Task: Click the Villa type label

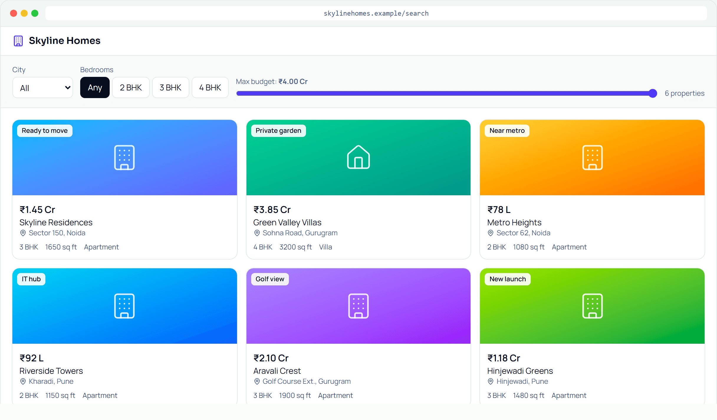Action: point(325,247)
